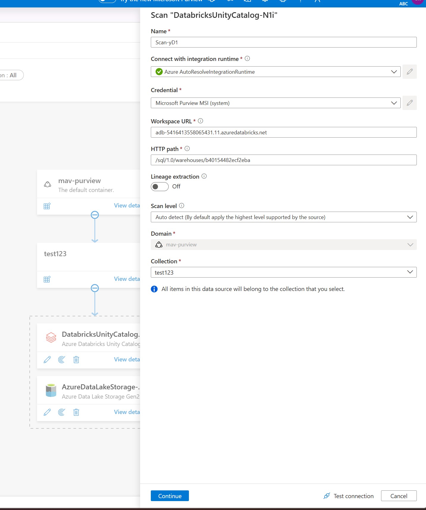This screenshot has width=426, height=510.
Task: Show info tooltip for Workspace URL
Action: (201, 121)
